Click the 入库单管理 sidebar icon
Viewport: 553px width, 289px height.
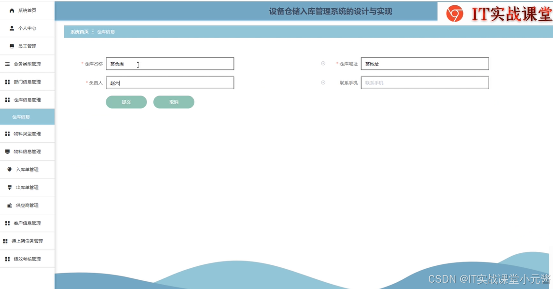(10, 169)
